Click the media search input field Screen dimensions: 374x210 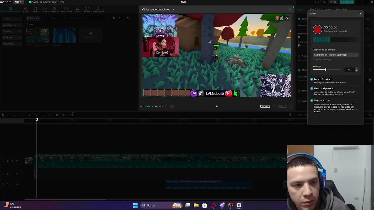pos(75,18)
